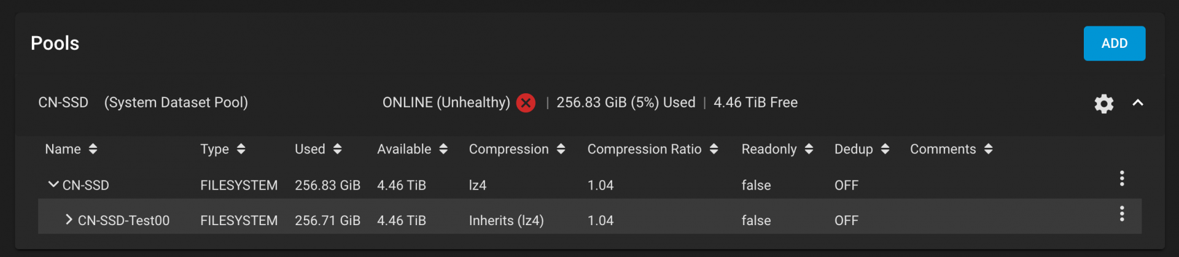
Task: Click the Compression Ratio column header
Action: 644,149
